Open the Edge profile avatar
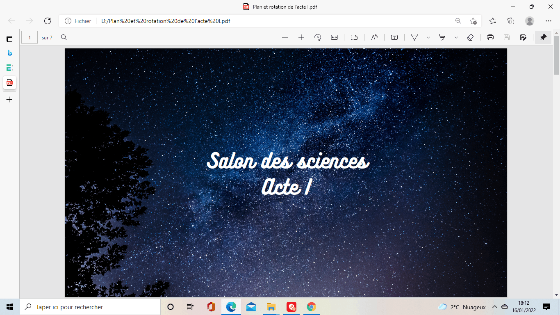This screenshot has height=315, width=560. coord(530,21)
